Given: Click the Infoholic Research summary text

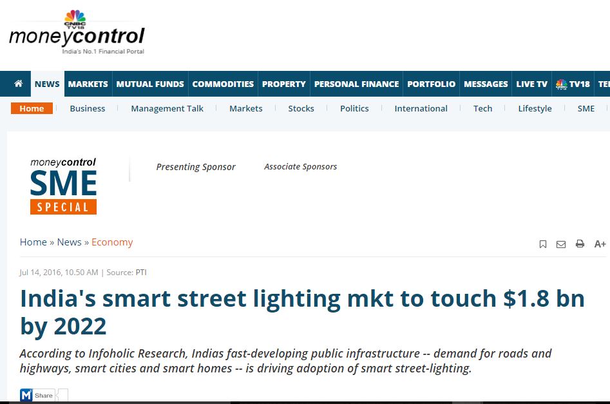Looking at the screenshot, I should tap(285, 361).
